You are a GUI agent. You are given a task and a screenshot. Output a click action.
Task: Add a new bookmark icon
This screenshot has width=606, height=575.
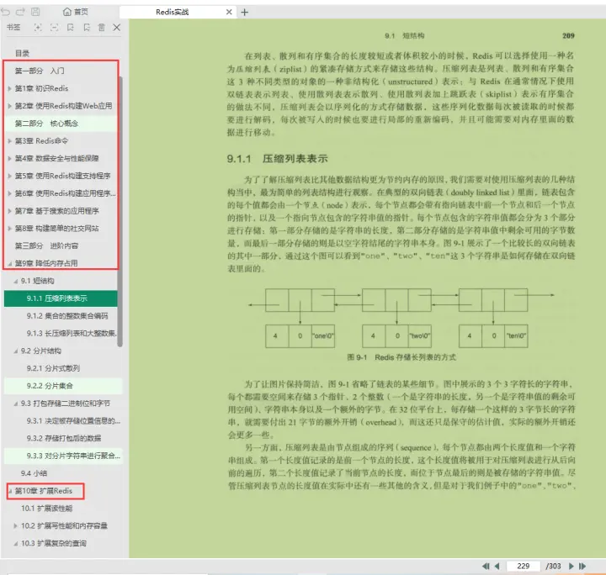[x=71, y=27]
